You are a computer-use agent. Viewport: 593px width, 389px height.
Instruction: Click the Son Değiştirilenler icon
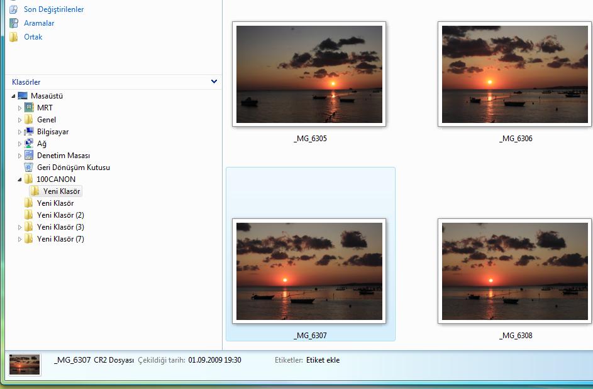point(14,9)
